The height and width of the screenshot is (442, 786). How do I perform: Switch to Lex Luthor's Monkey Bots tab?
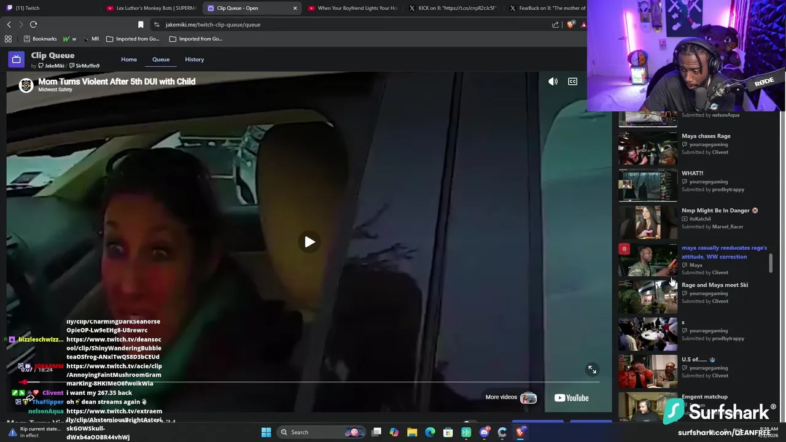point(151,8)
